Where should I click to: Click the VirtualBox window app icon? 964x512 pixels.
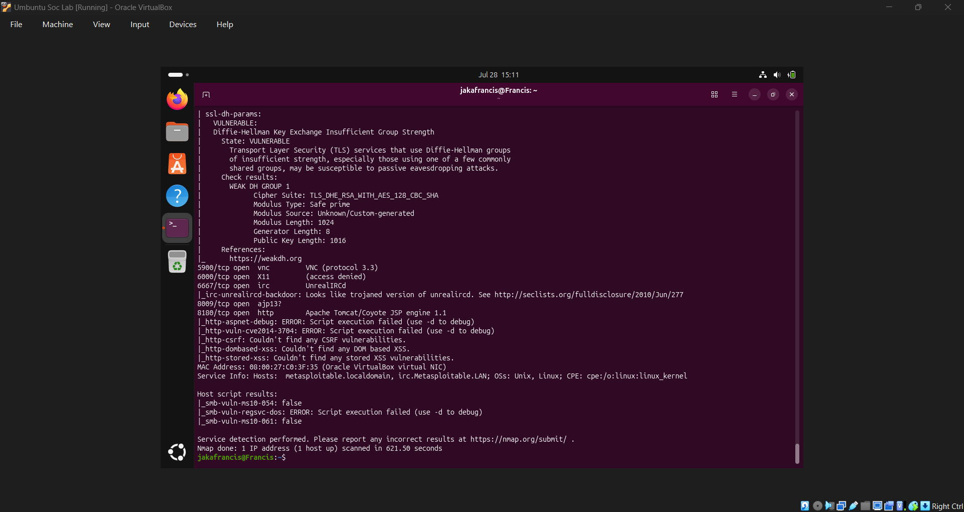coord(6,7)
